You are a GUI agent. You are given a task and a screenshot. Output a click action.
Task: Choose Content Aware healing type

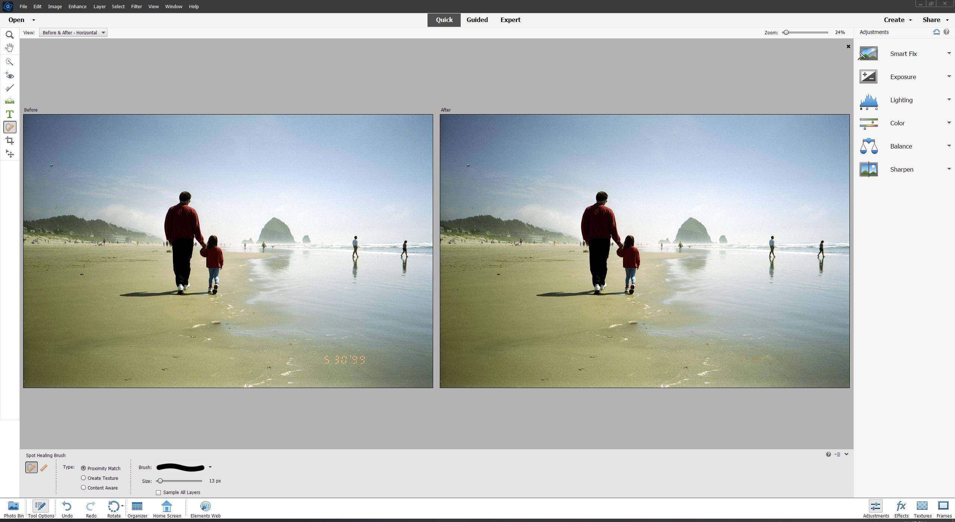coord(84,488)
